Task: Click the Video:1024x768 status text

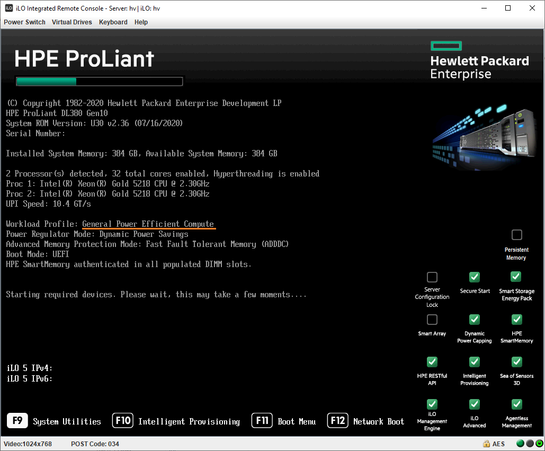Action: click(x=28, y=444)
